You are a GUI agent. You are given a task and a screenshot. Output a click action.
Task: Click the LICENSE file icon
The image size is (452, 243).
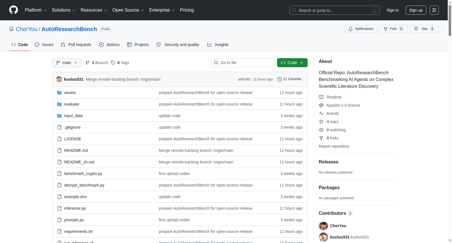pos(59,139)
